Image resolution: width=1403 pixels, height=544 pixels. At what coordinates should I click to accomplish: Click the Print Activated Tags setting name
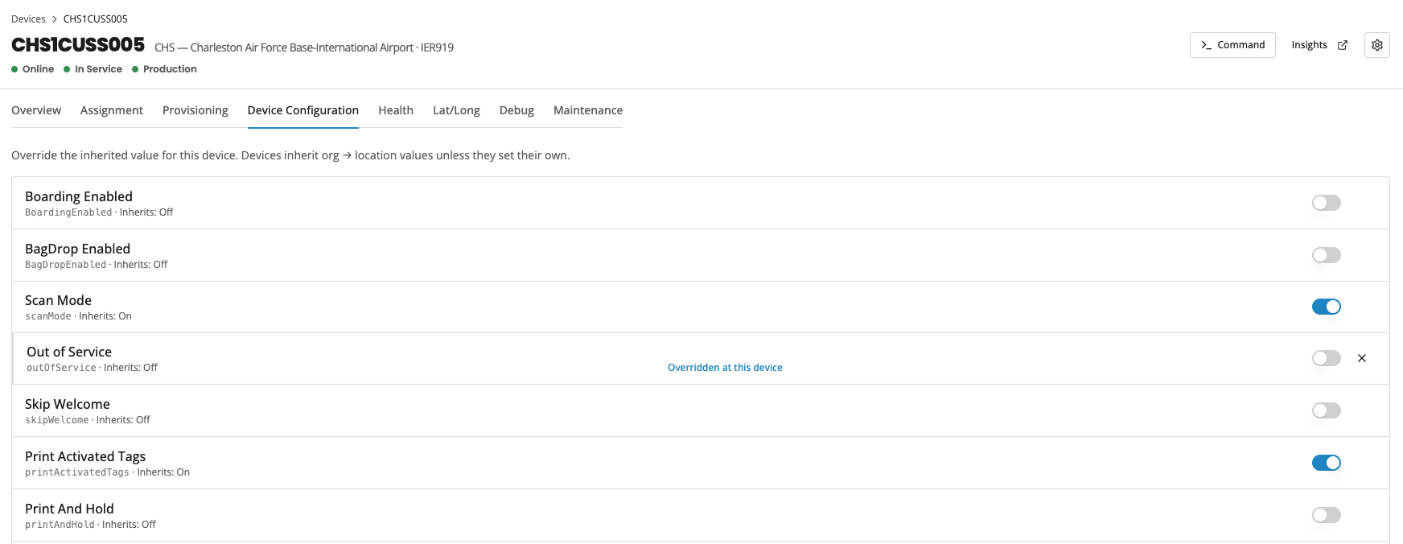coord(85,456)
